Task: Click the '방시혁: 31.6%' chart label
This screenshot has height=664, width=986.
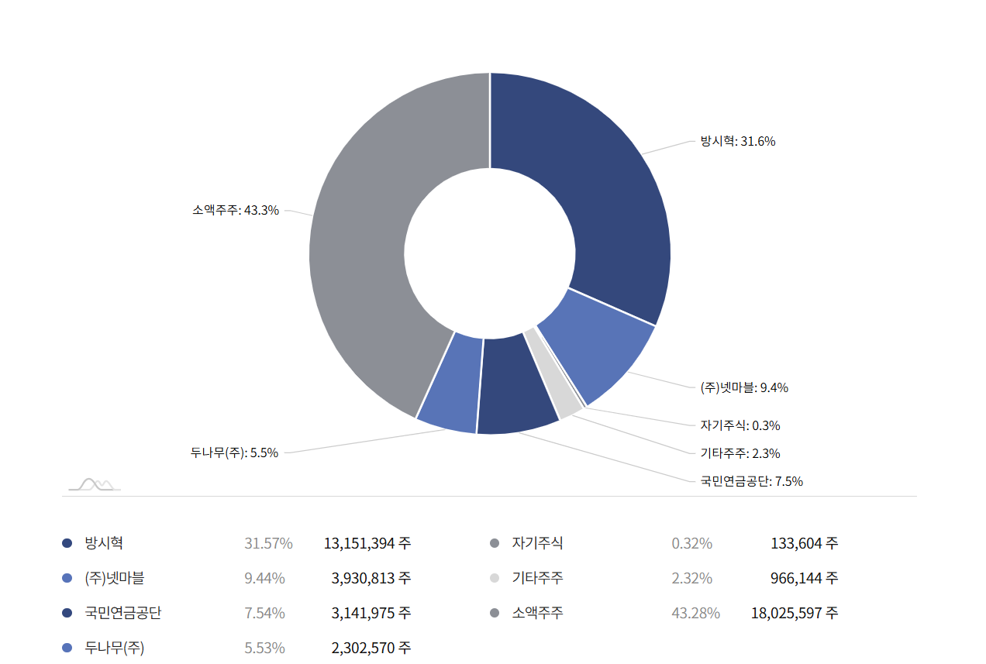Action: coord(738,141)
